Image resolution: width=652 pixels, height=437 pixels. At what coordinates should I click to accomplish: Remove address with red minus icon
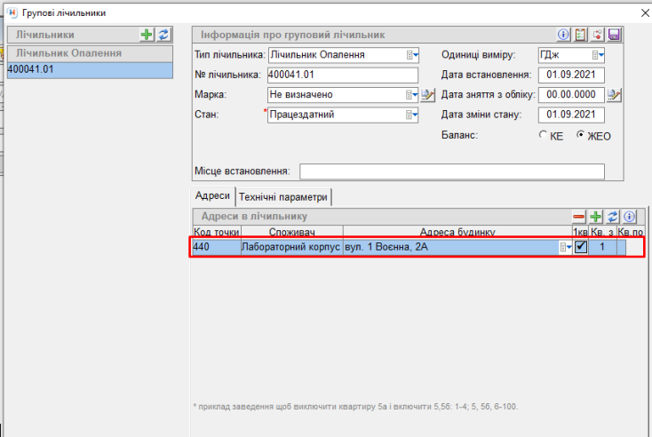tap(579, 216)
